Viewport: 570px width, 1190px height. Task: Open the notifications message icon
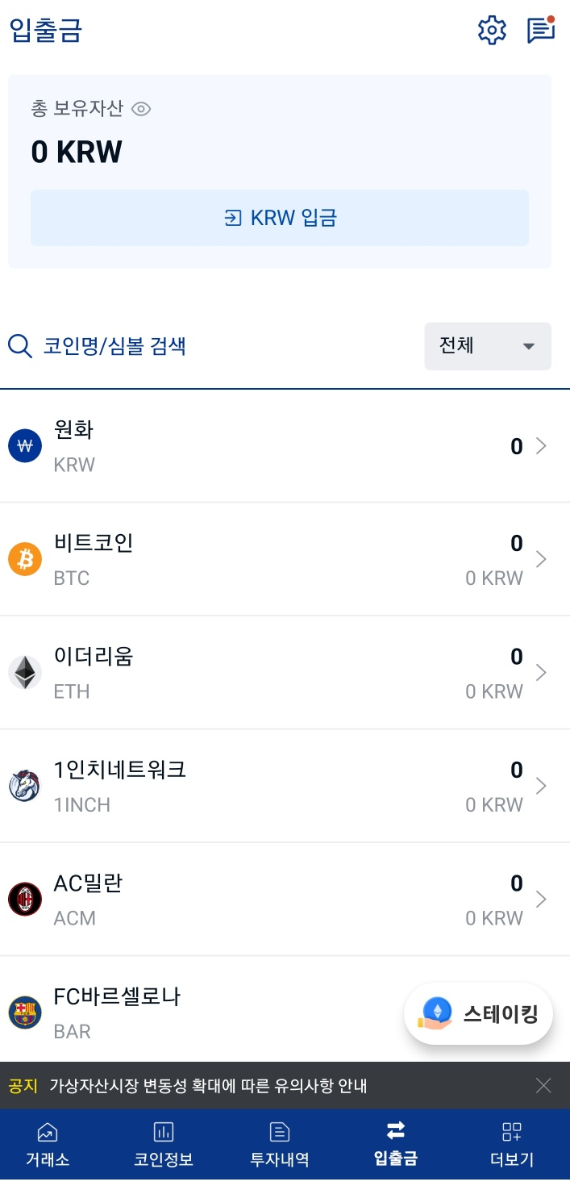pyautogui.click(x=539, y=30)
